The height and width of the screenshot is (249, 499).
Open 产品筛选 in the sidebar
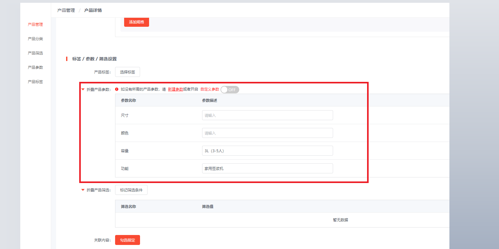tap(35, 53)
